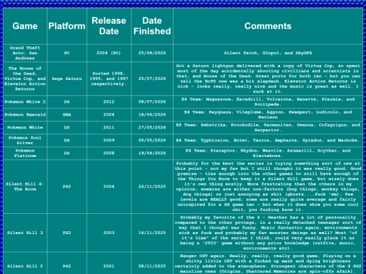Select the House of the Dead game cell
The image size is (366, 274).
25,78
